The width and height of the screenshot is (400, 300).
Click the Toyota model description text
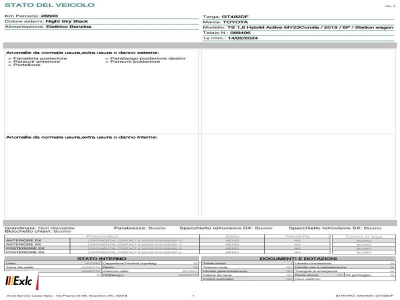coord(310,27)
